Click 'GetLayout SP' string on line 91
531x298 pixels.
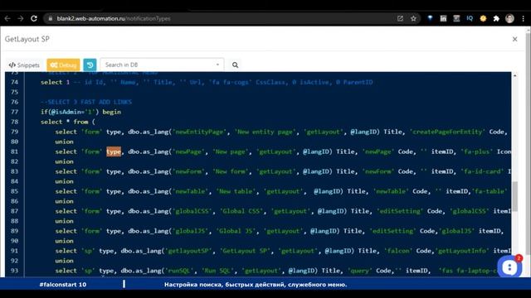coord(246,251)
